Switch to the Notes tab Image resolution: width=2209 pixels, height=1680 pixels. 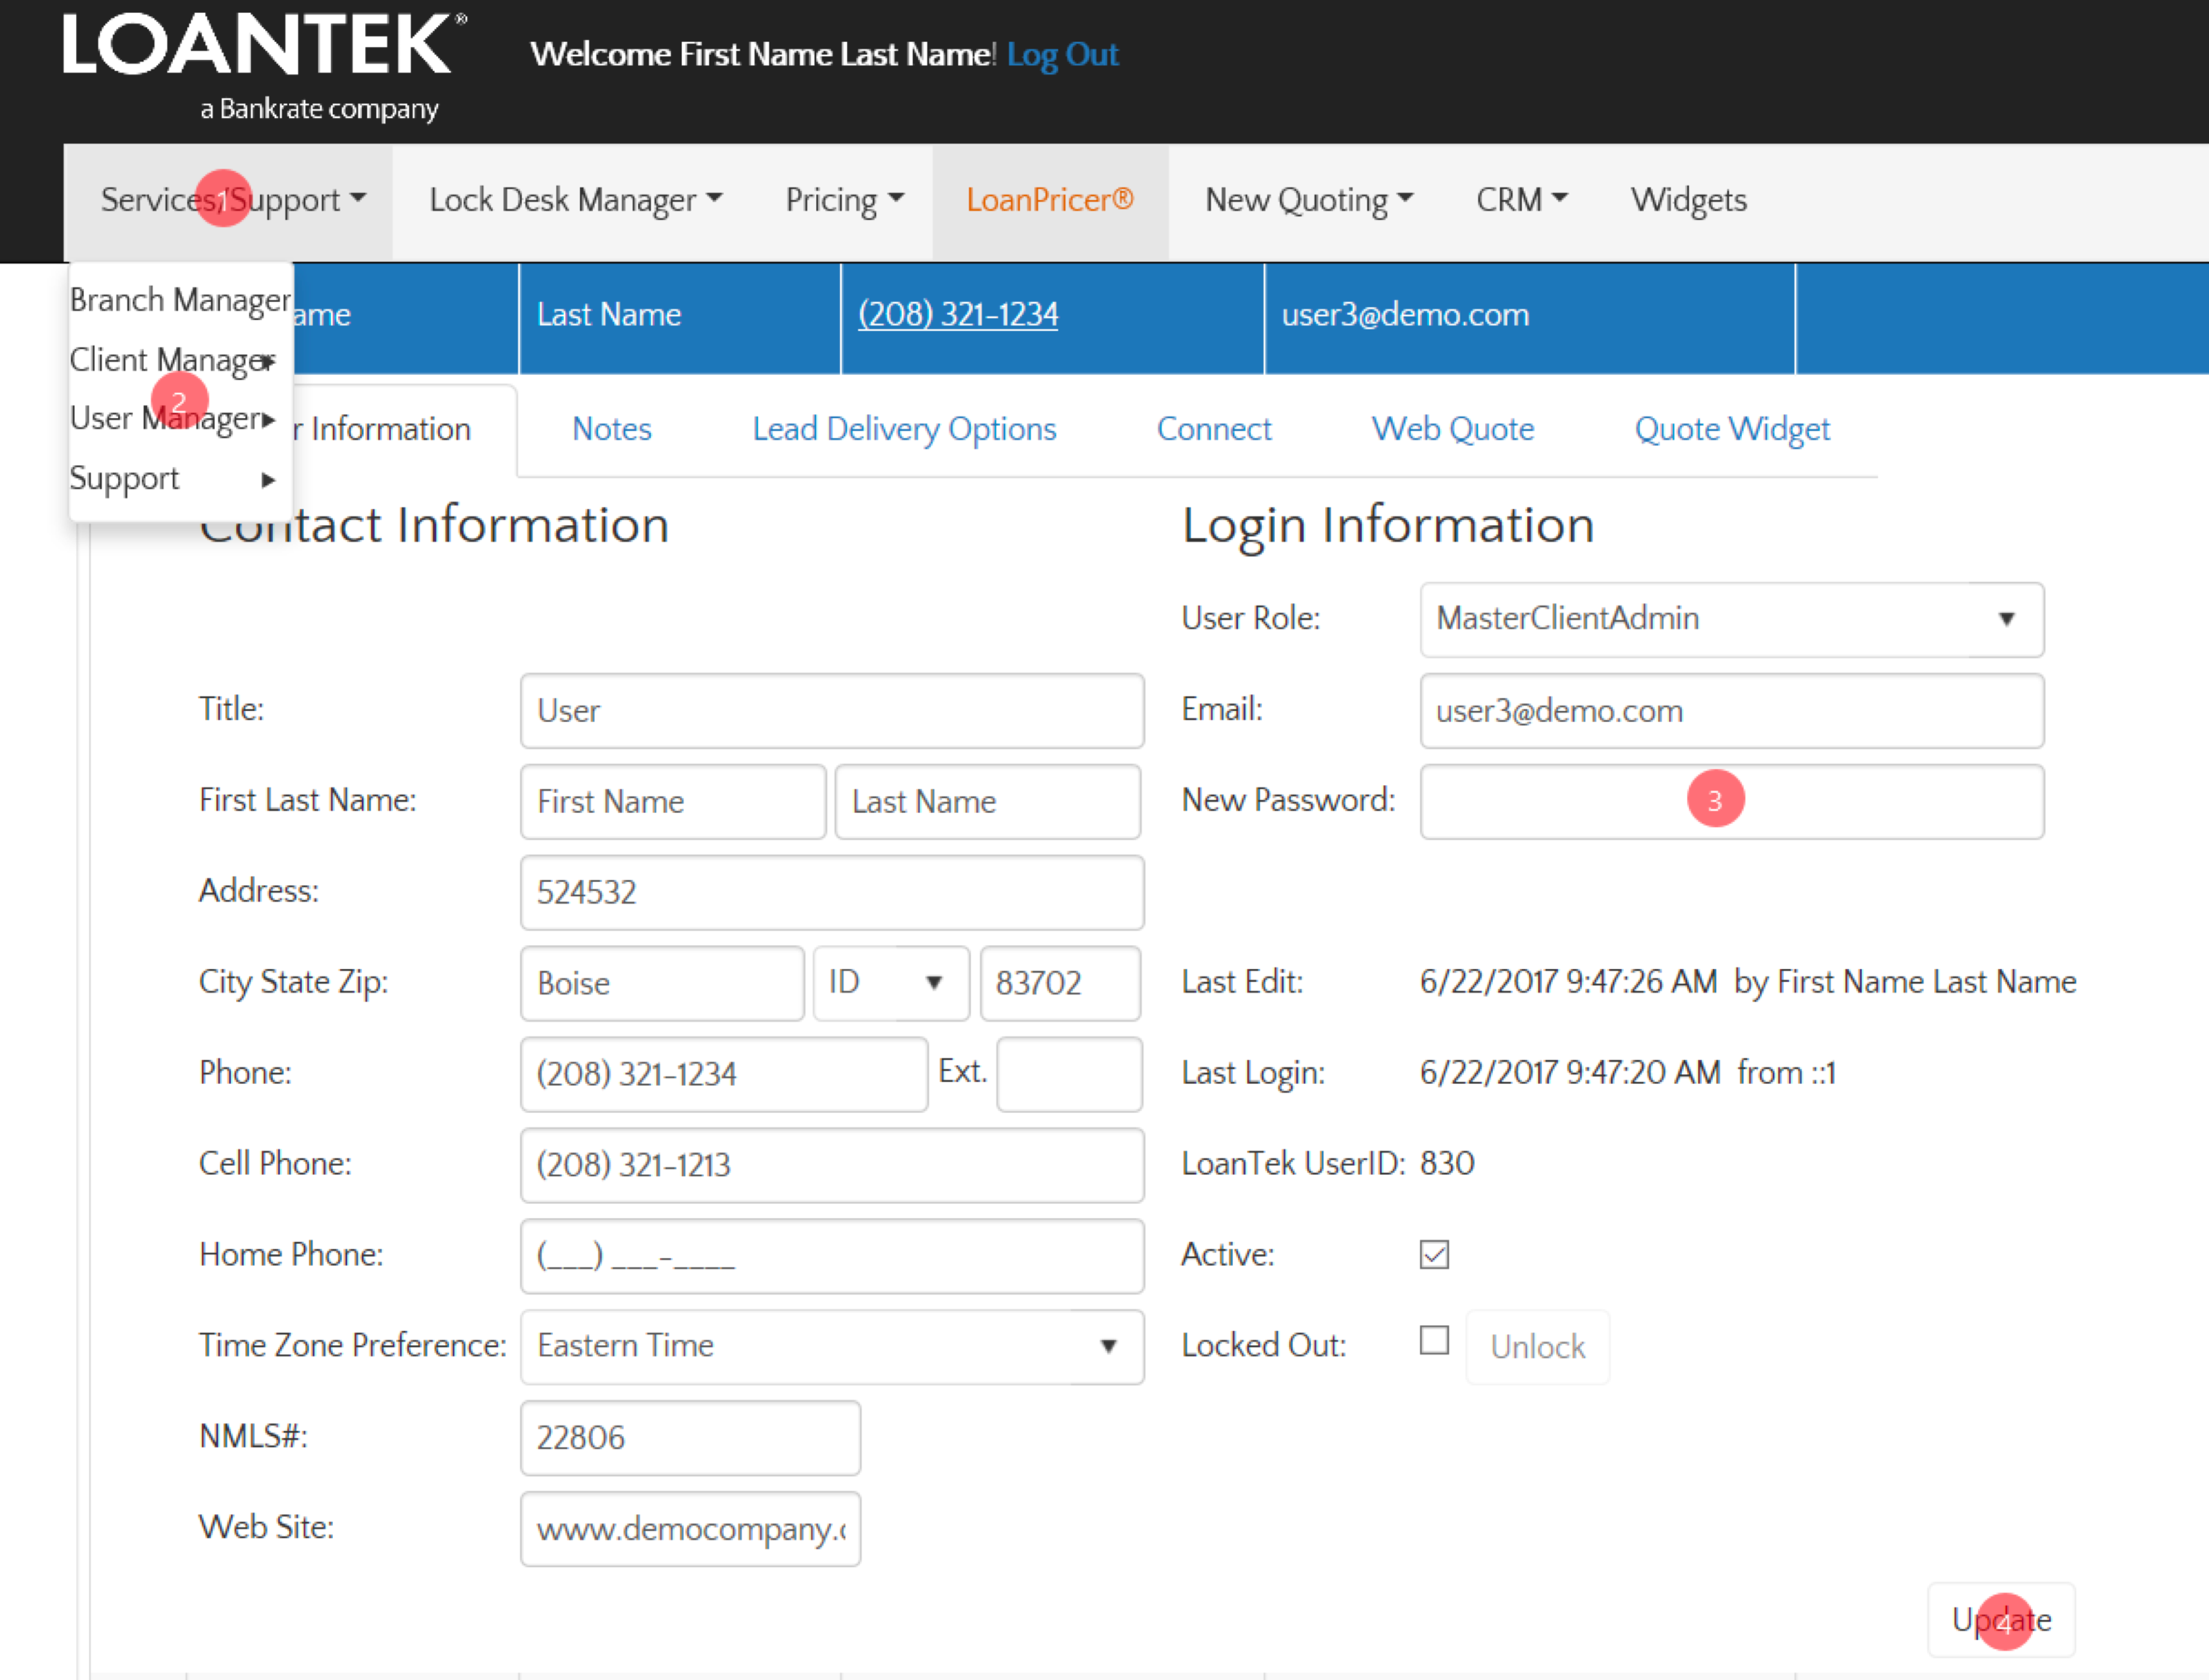[x=611, y=430]
